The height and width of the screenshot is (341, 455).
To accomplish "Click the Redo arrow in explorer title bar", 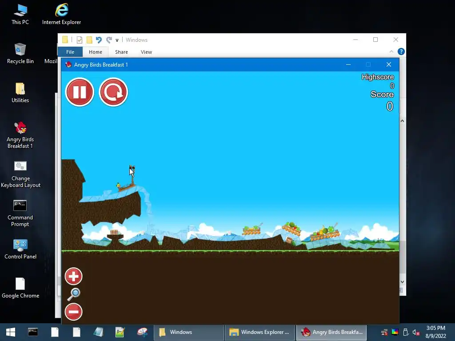I will 109,40.
